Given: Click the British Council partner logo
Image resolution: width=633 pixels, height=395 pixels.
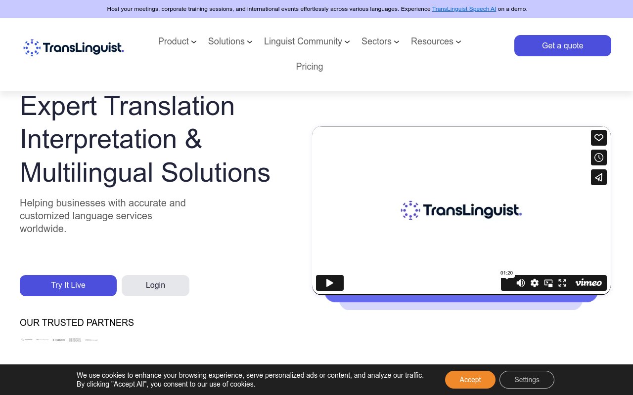Looking at the screenshot, I should pyautogui.click(x=75, y=340).
